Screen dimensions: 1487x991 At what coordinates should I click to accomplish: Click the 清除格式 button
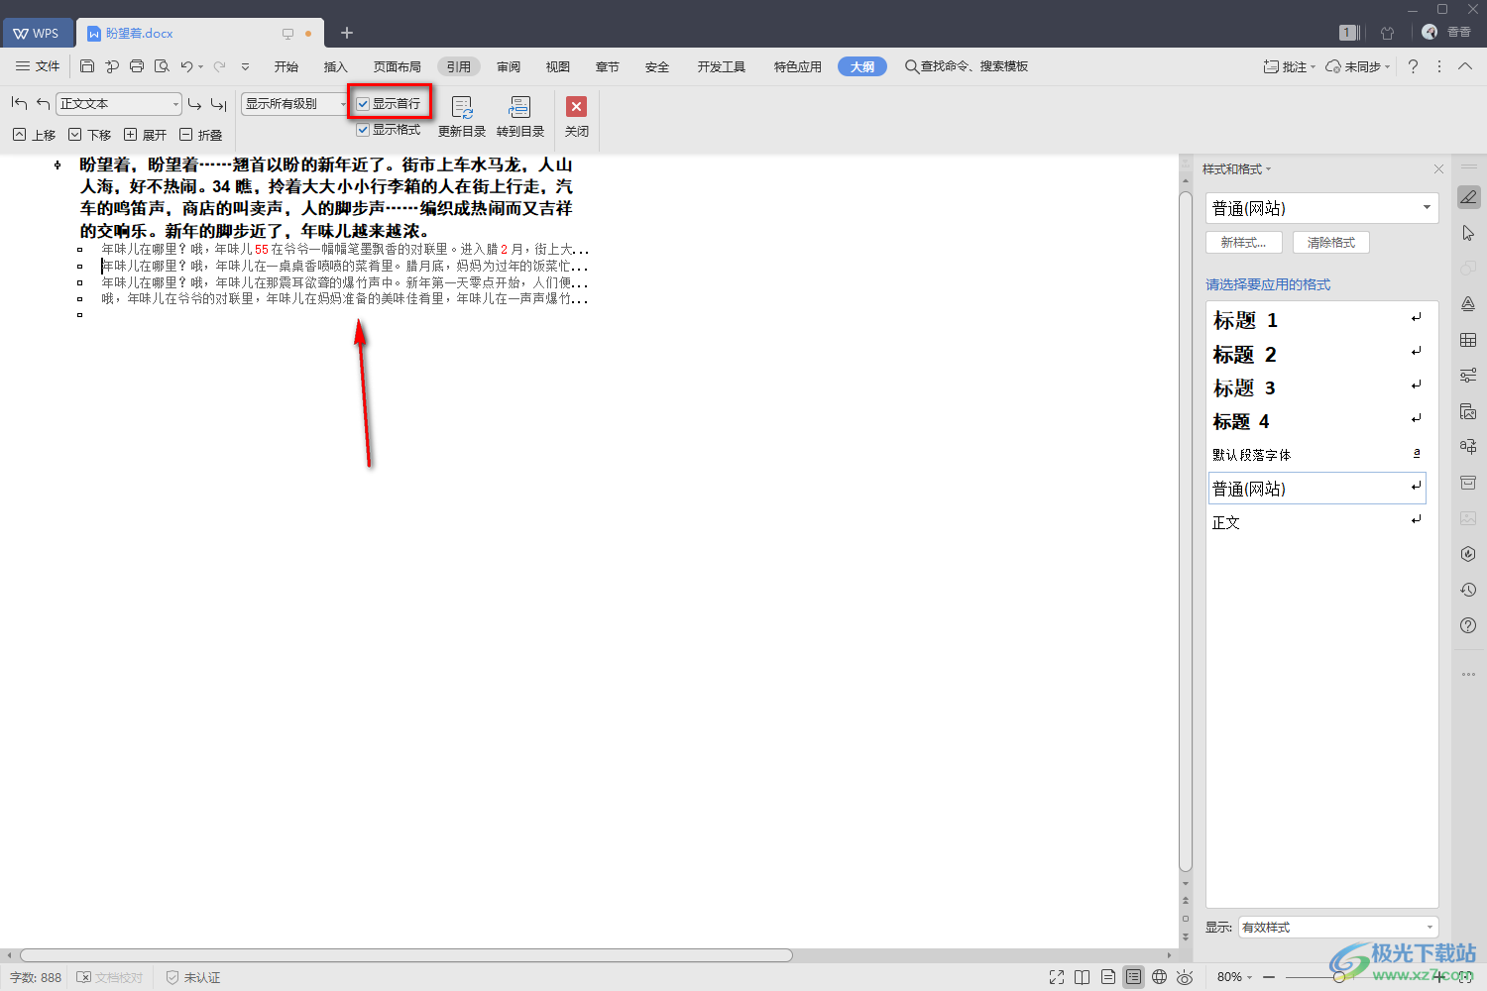[1331, 242]
